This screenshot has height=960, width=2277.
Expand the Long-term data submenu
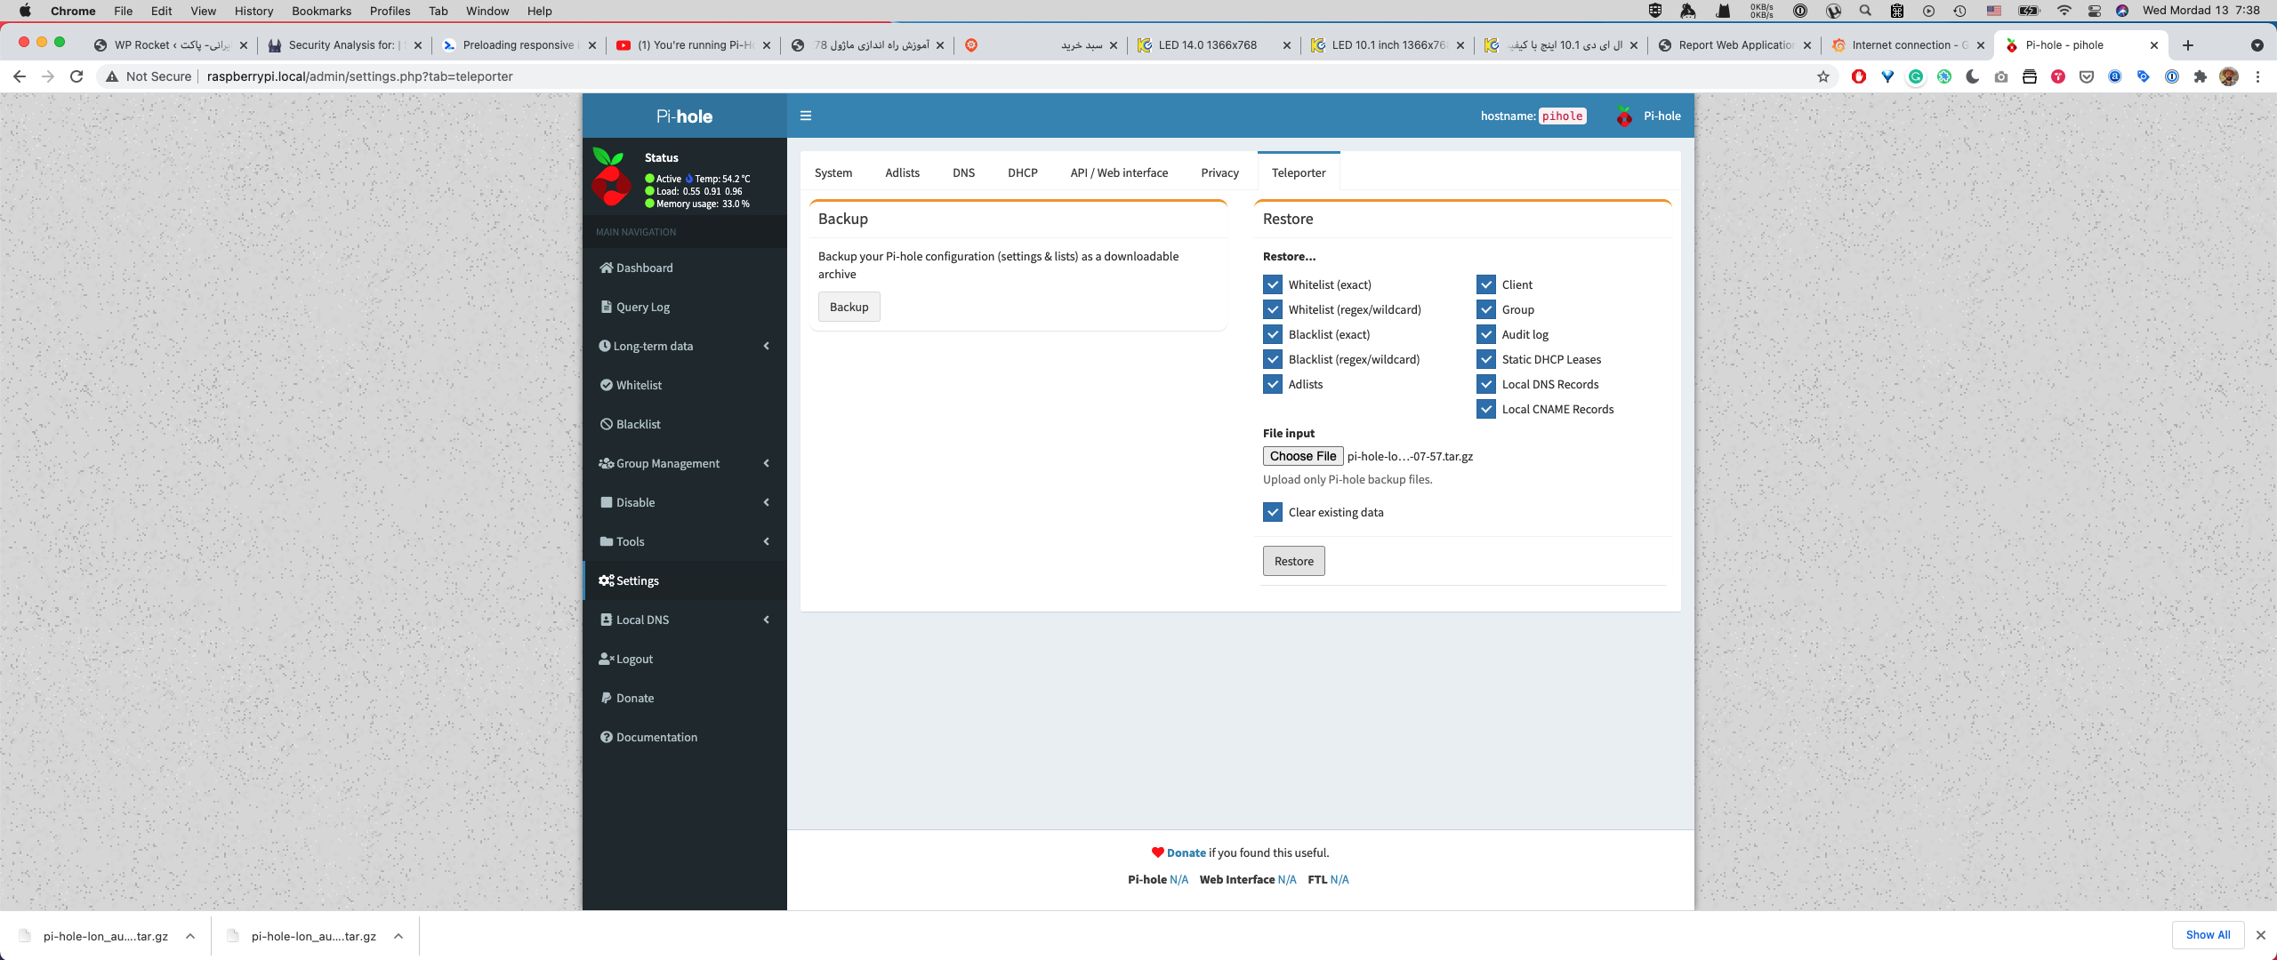pyautogui.click(x=766, y=346)
